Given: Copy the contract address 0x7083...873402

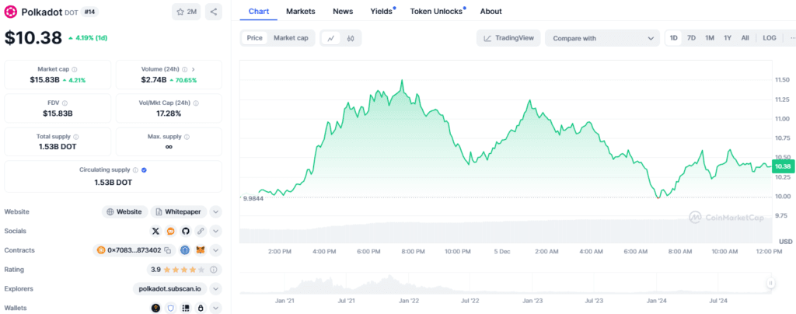Looking at the screenshot, I should 168,250.
